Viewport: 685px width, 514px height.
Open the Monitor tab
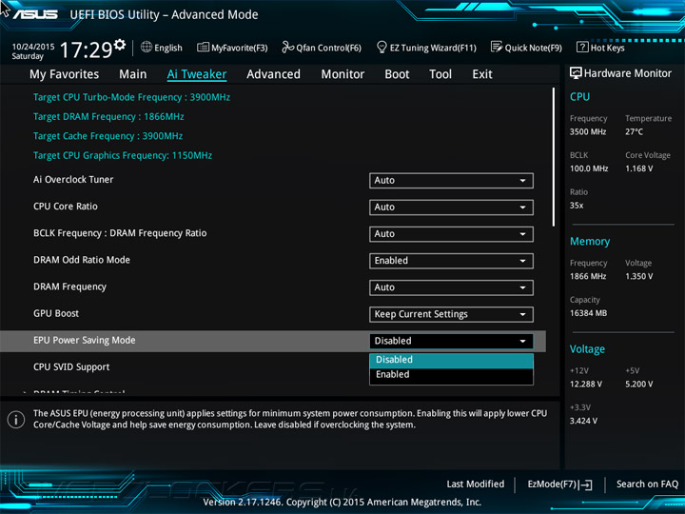tap(342, 74)
